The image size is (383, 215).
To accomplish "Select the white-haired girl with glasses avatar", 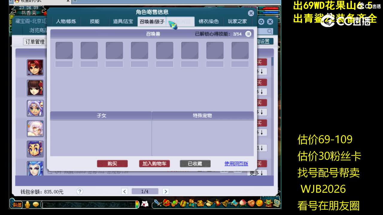I will click(x=35, y=128).
